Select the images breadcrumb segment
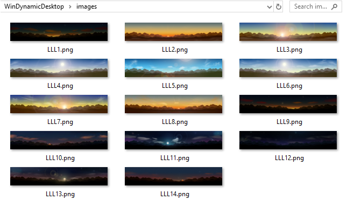The height and width of the screenshot is (207, 347). [x=87, y=6]
